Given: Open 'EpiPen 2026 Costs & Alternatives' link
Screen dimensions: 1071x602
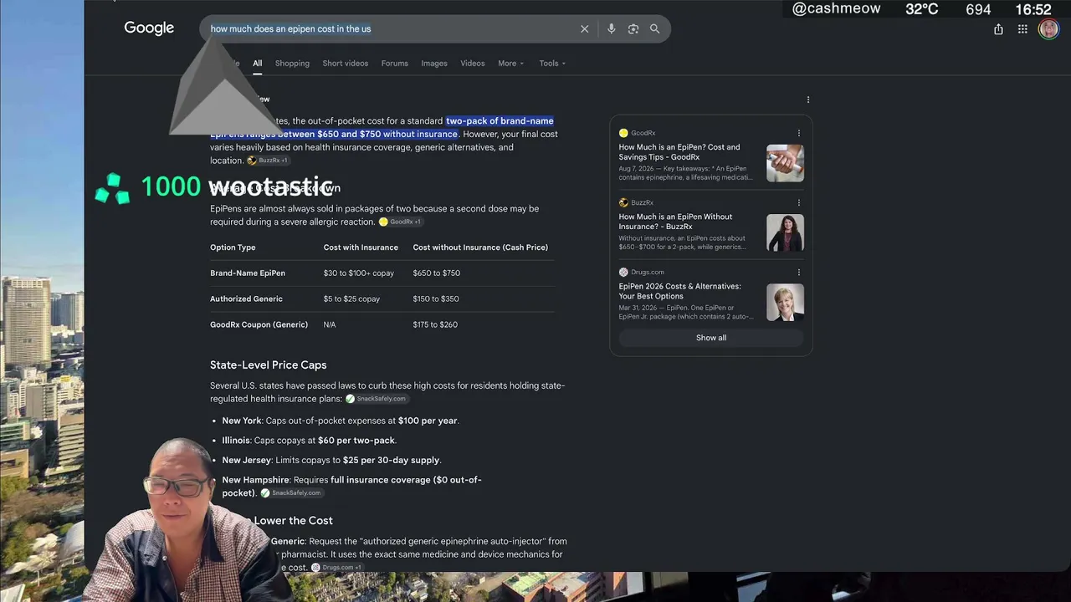Looking at the screenshot, I should (679, 291).
